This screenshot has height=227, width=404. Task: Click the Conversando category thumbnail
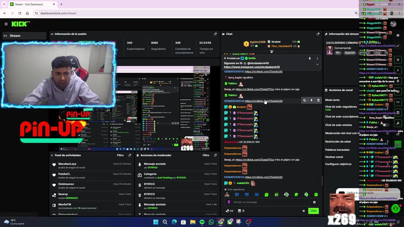click(x=329, y=50)
